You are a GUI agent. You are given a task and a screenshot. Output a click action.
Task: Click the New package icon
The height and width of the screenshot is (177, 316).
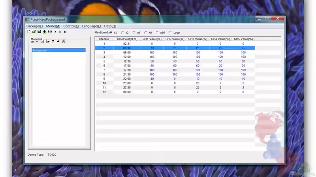[x=29, y=32]
